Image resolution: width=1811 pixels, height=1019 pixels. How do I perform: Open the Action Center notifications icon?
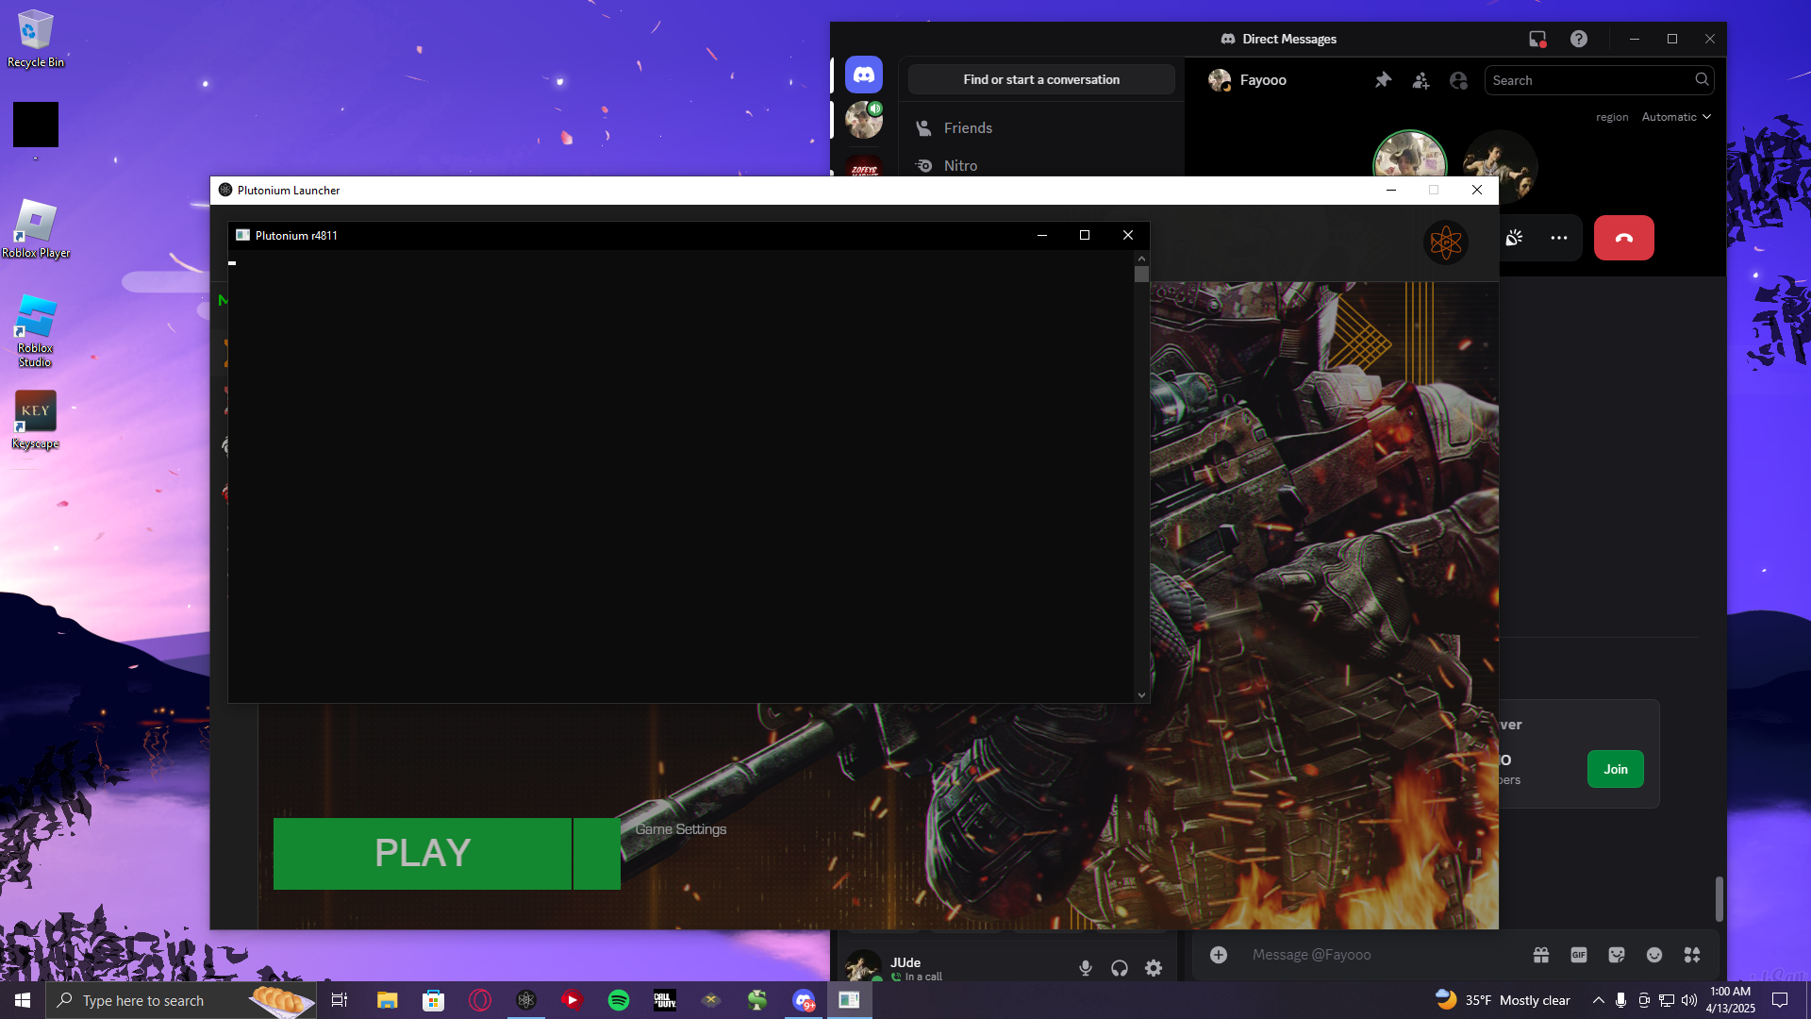[1780, 1000]
